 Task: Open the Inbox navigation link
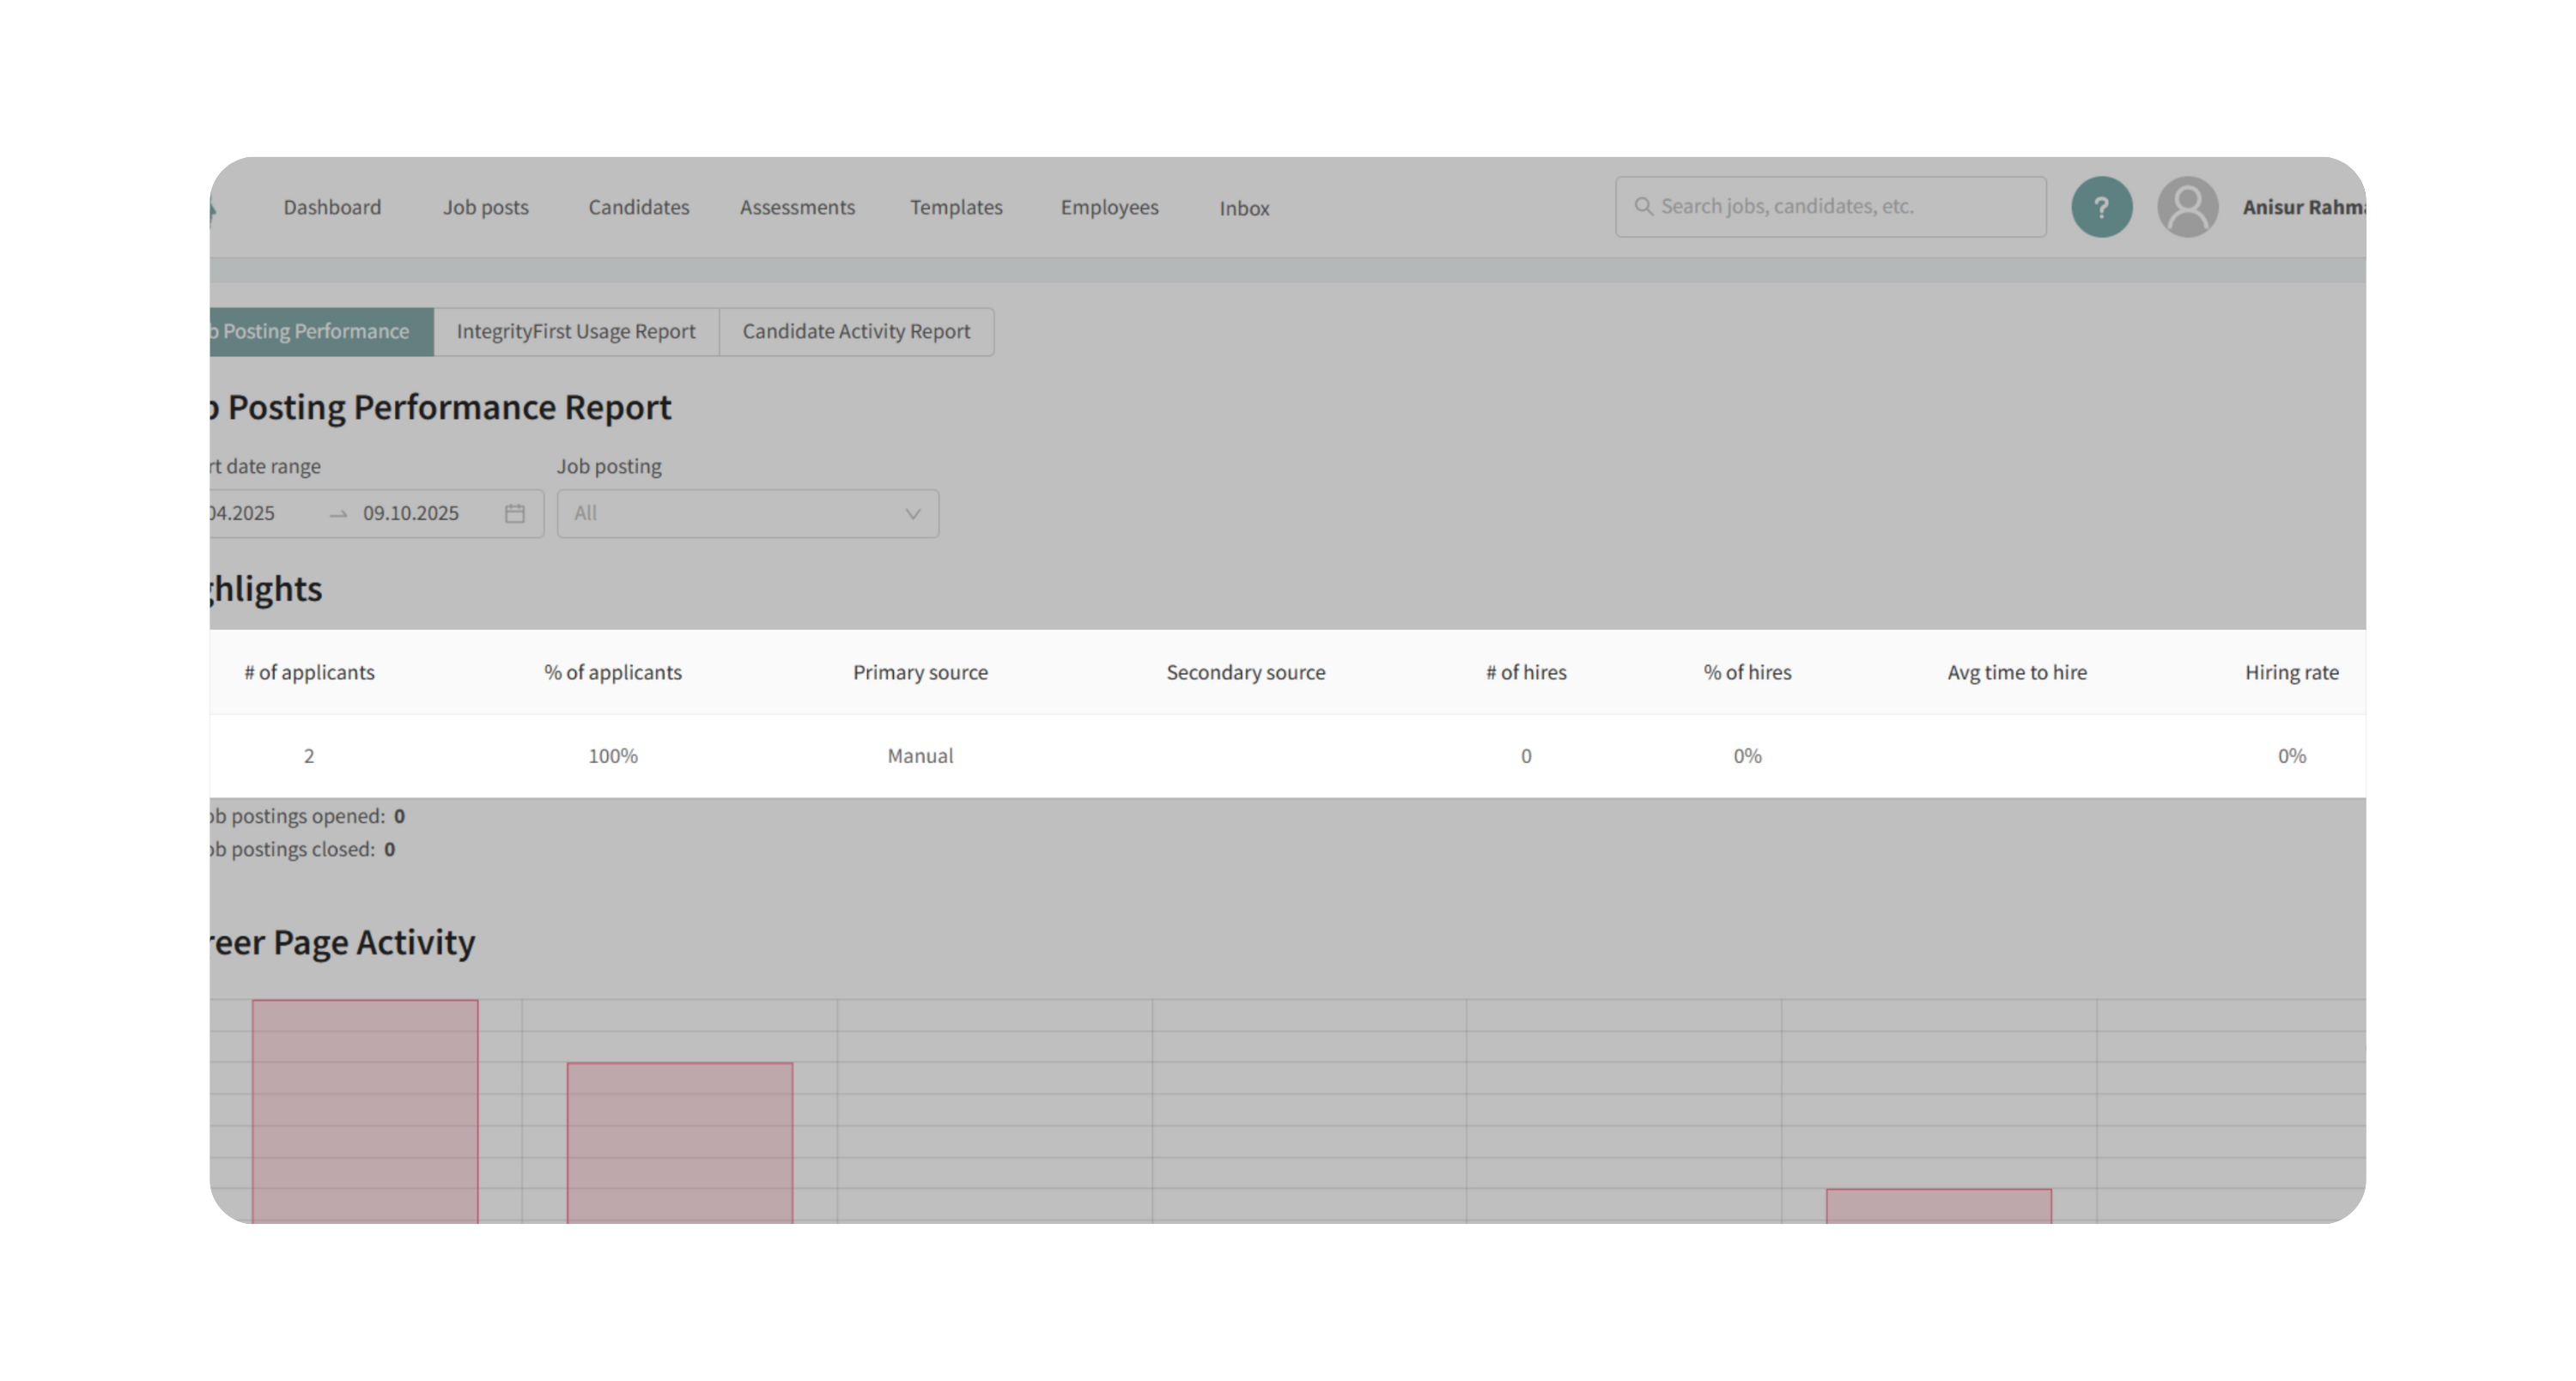[x=1244, y=209]
